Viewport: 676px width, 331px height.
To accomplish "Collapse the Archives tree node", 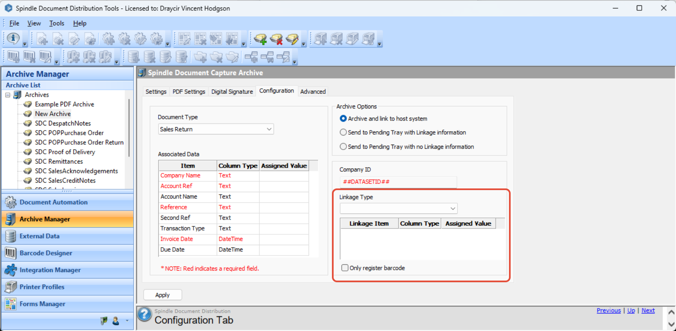I will [x=8, y=95].
